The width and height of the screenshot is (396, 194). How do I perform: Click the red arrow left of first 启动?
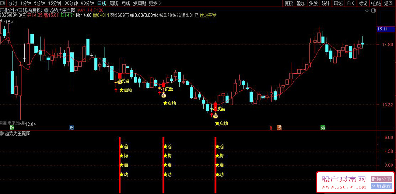coord(116,90)
